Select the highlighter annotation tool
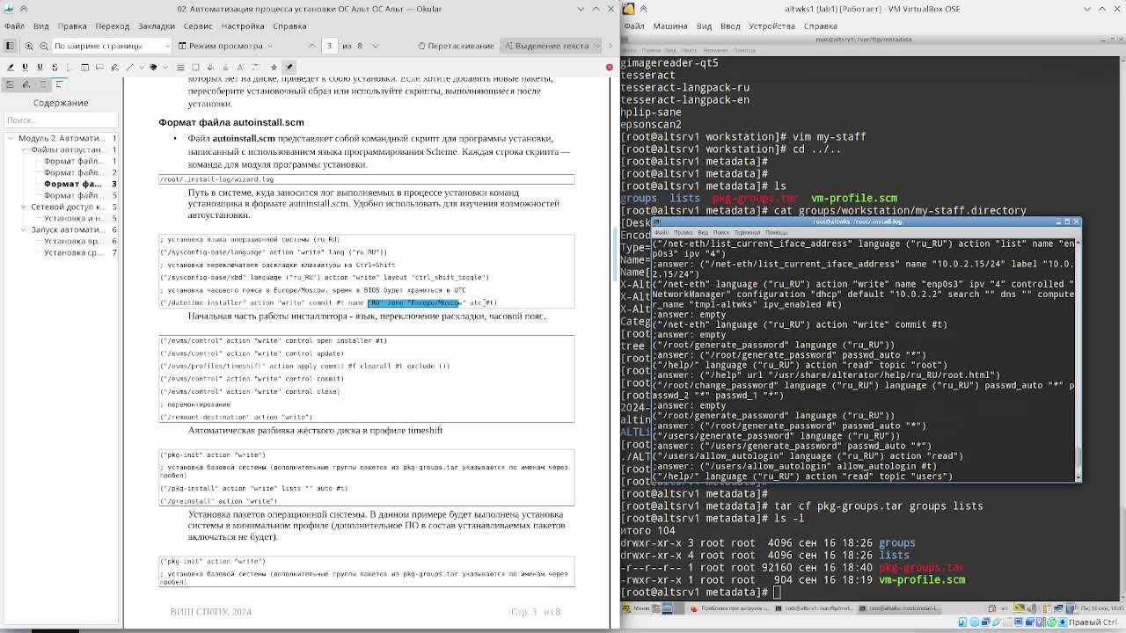The width and height of the screenshot is (1126, 633). [10, 67]
